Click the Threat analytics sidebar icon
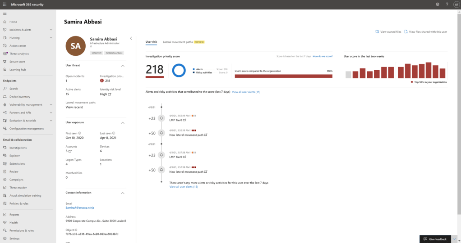The image size is (461, 243). (5, 54)
